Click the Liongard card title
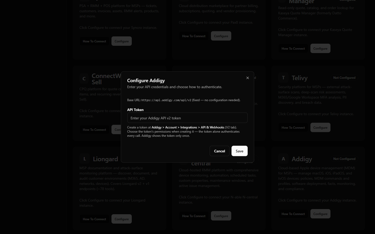The image size is (375, 234). pos(105,159)
